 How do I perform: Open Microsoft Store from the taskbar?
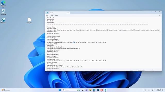coord(98,90)
